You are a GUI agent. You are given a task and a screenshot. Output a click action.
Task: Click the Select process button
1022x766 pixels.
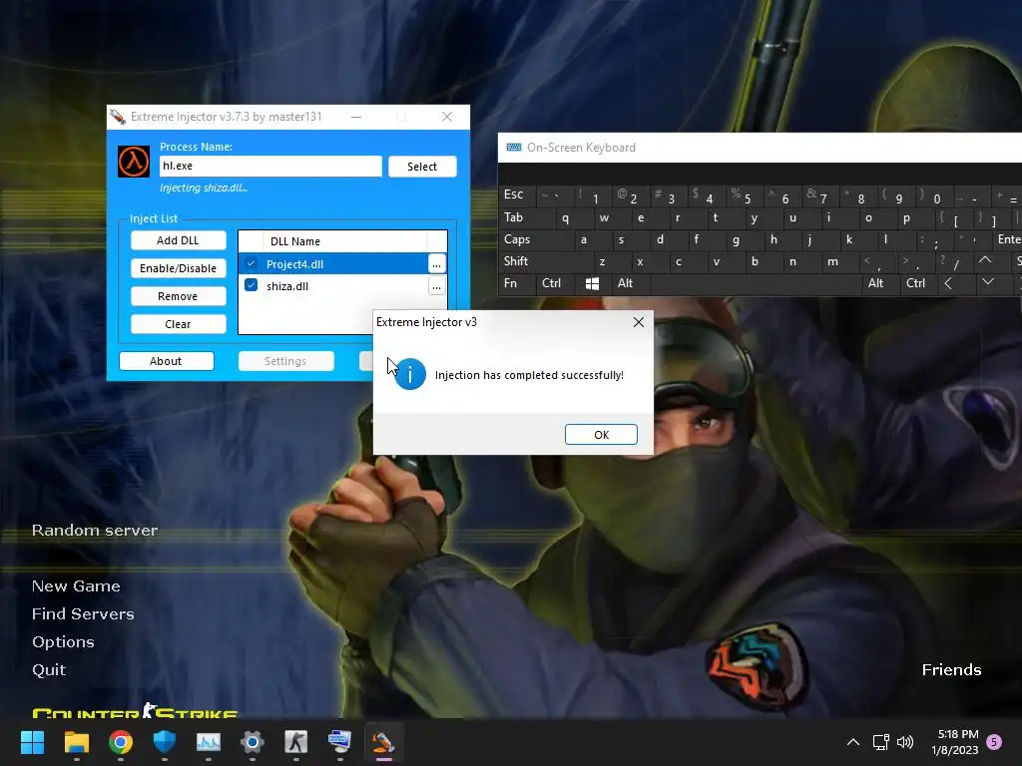tap(422, 167)
